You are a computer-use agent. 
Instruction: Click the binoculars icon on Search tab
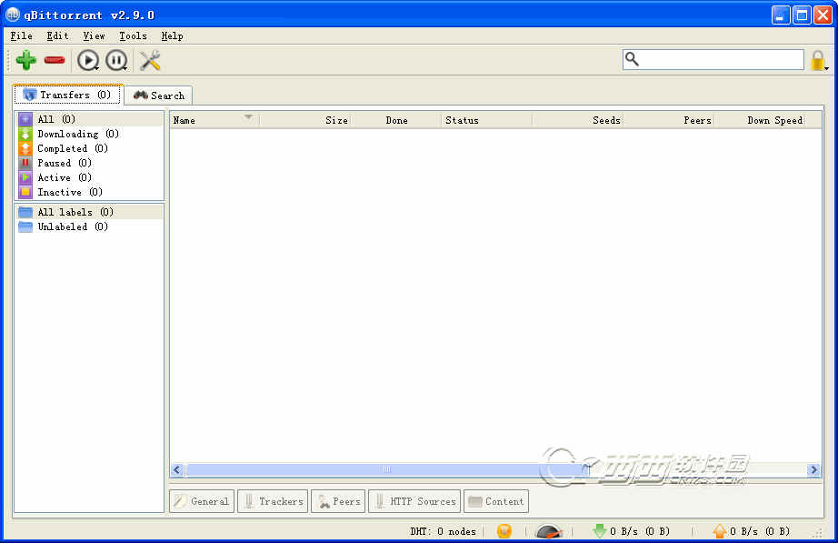coord(141,96)
